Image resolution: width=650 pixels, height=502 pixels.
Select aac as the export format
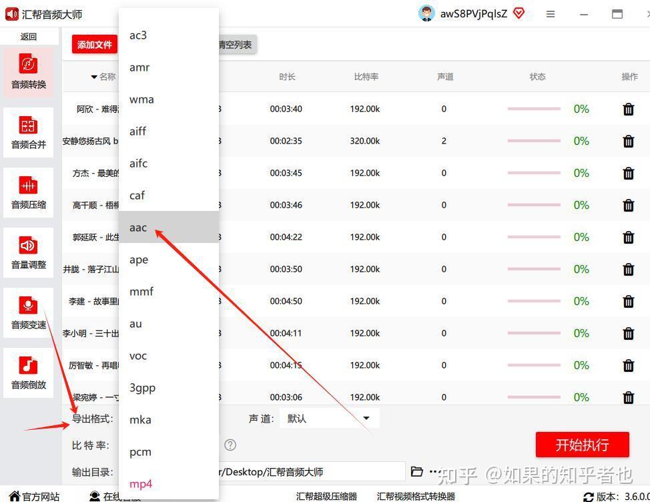(x=137, y=228)
